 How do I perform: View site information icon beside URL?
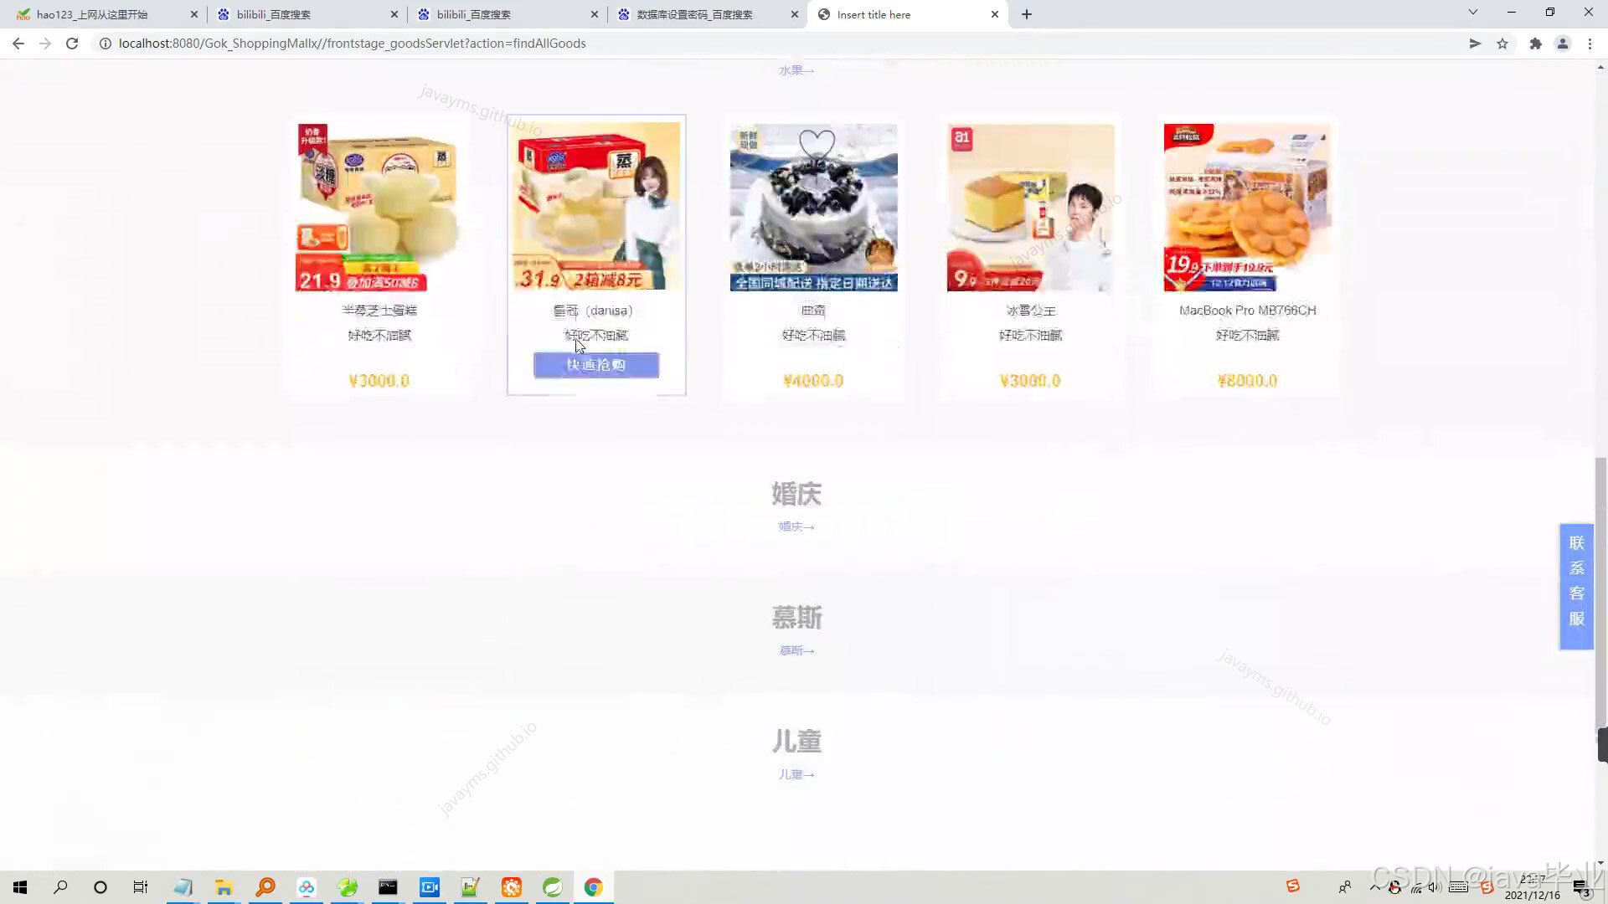(x=106, y=44)
